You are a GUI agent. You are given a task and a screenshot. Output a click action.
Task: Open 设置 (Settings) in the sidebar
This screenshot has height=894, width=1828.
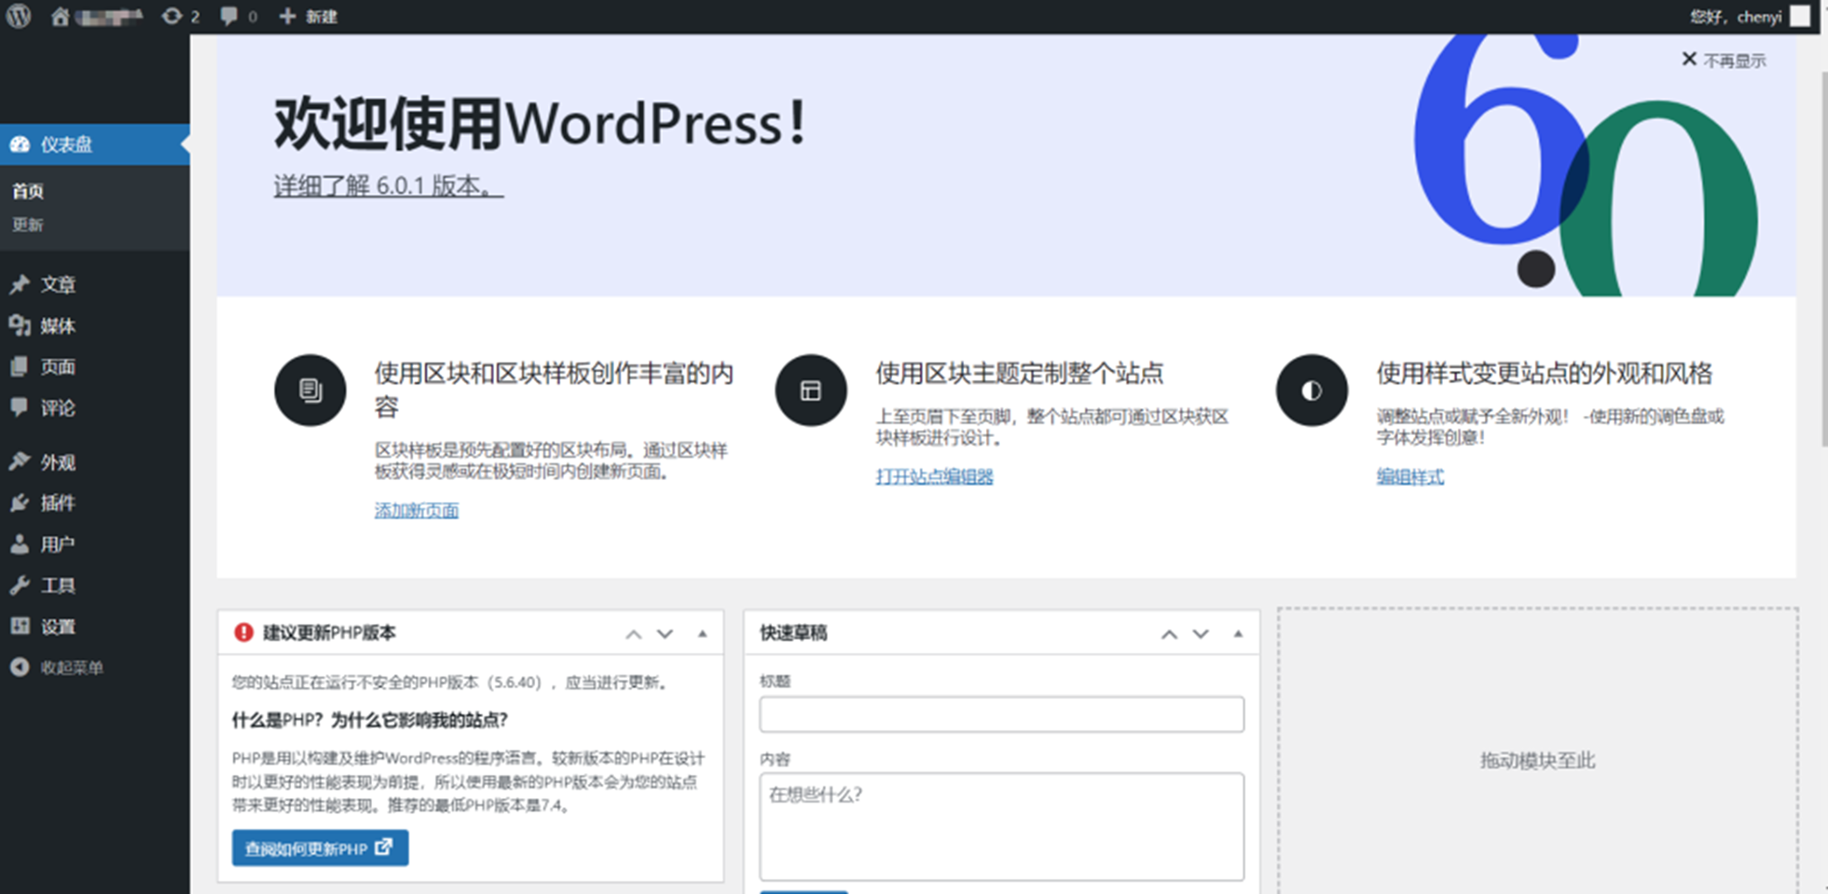coord(58,626)
